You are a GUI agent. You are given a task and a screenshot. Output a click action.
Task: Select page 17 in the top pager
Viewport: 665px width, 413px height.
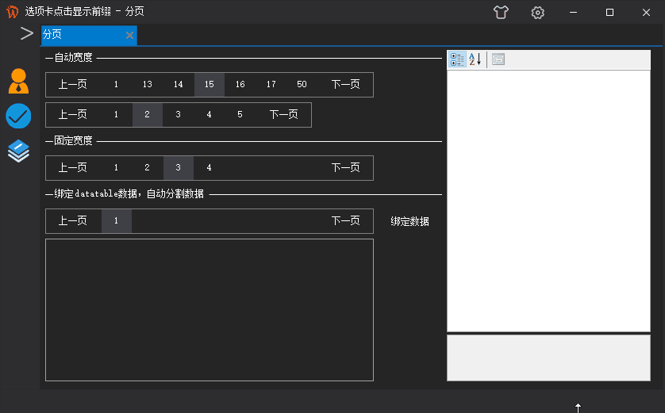(271, 85)
